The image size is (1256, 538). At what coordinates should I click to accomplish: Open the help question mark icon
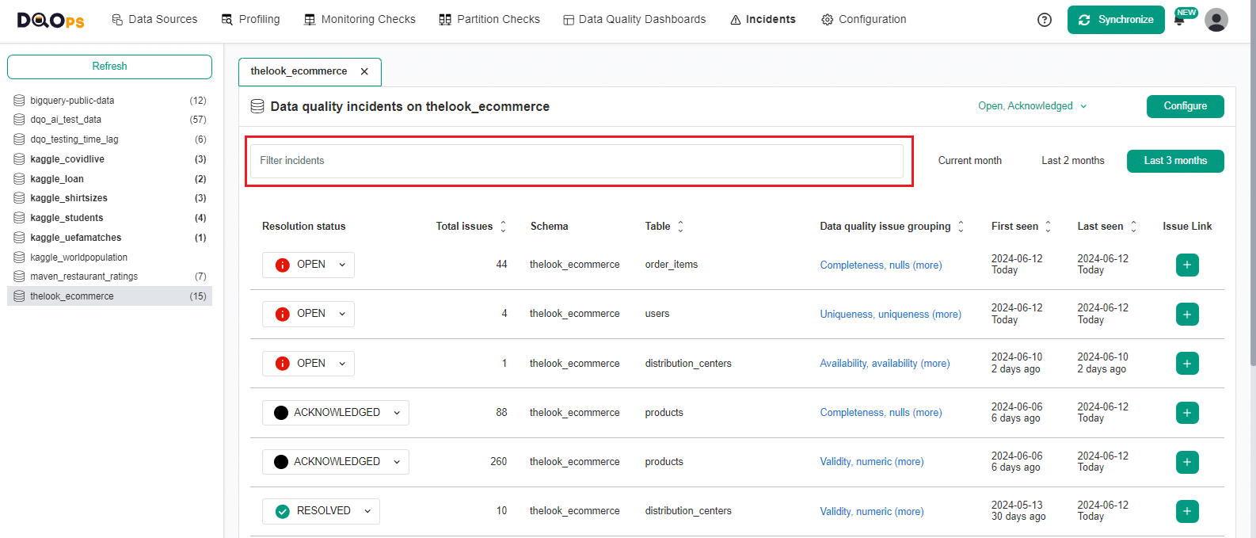coord(1045,20)
